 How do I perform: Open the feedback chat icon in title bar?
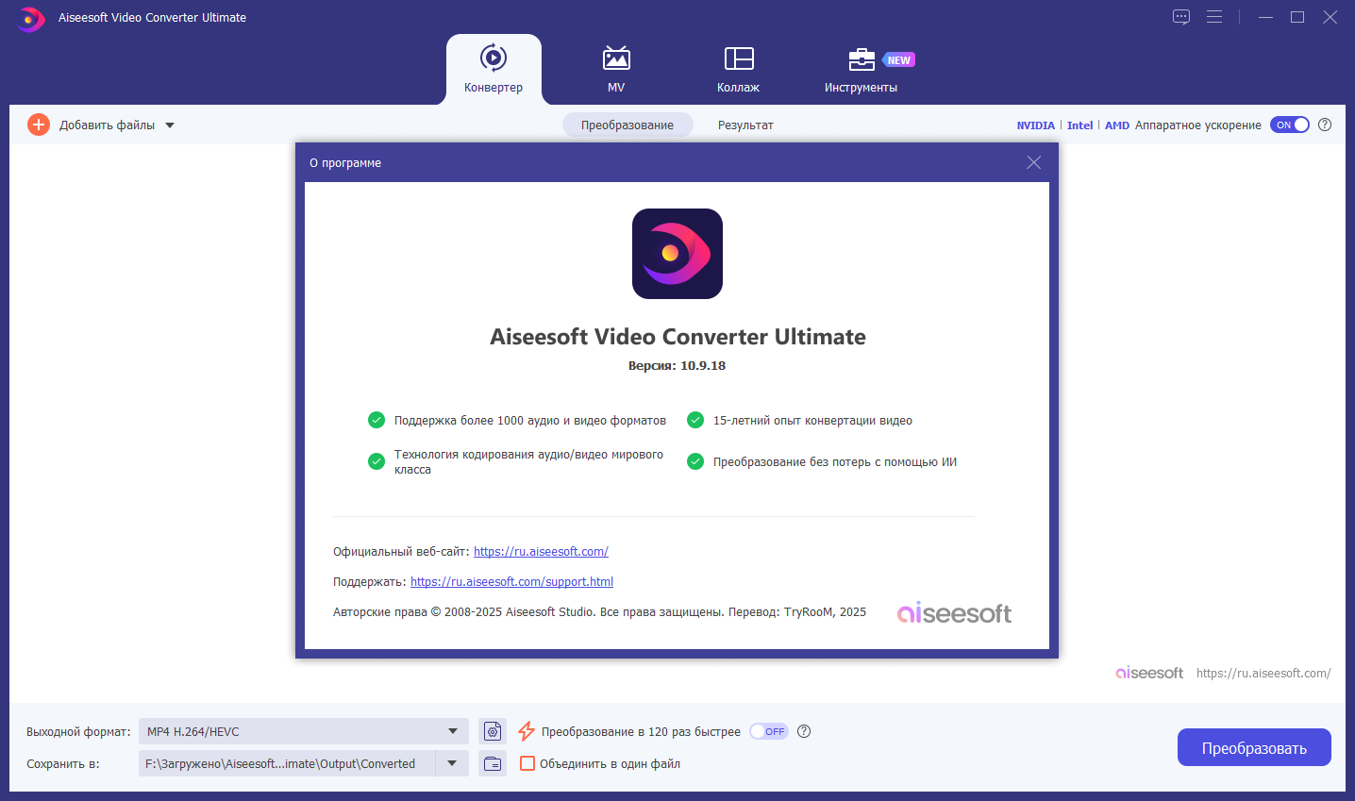point(1181,17)
